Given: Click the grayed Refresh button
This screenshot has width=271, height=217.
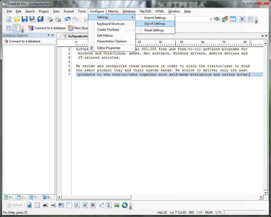Looking at the screenshot, I should 15,205.
